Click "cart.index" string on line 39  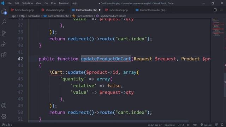[x=131, y=39]
